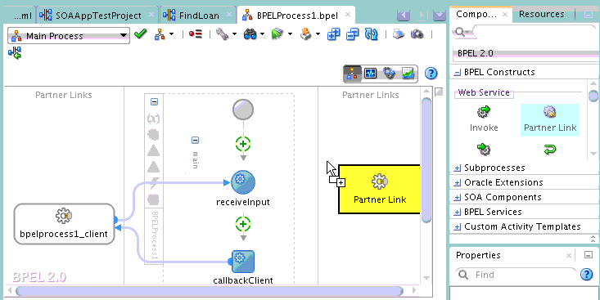The height and width of the screenshot is (300, 600).
Task: Select Partner Link in the palette
Action: click(x=550, y=119)
